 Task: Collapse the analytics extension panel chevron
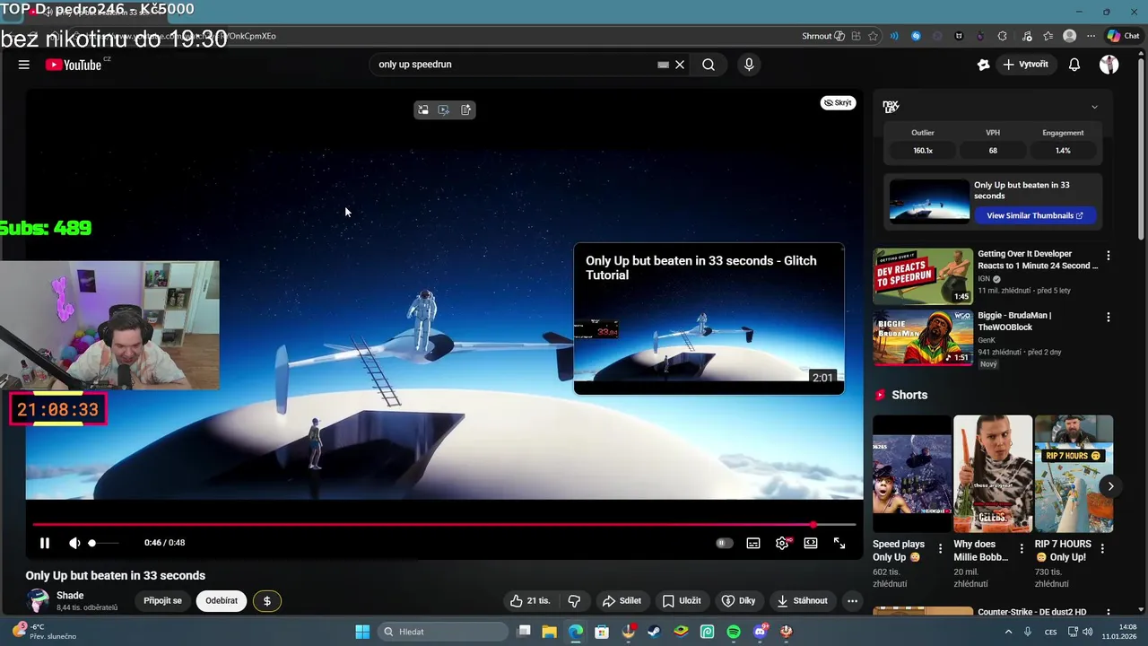[1094, 107]
